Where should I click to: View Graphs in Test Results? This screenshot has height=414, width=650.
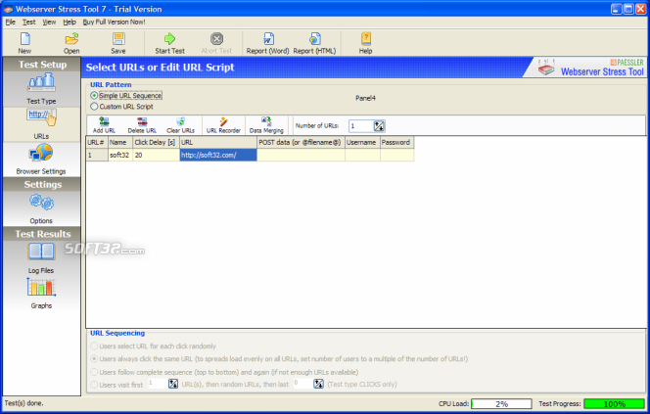[41, 294]
